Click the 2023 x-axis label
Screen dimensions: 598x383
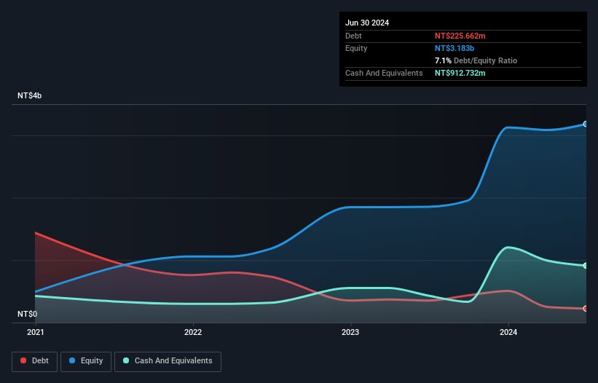(x=350, y=332)
